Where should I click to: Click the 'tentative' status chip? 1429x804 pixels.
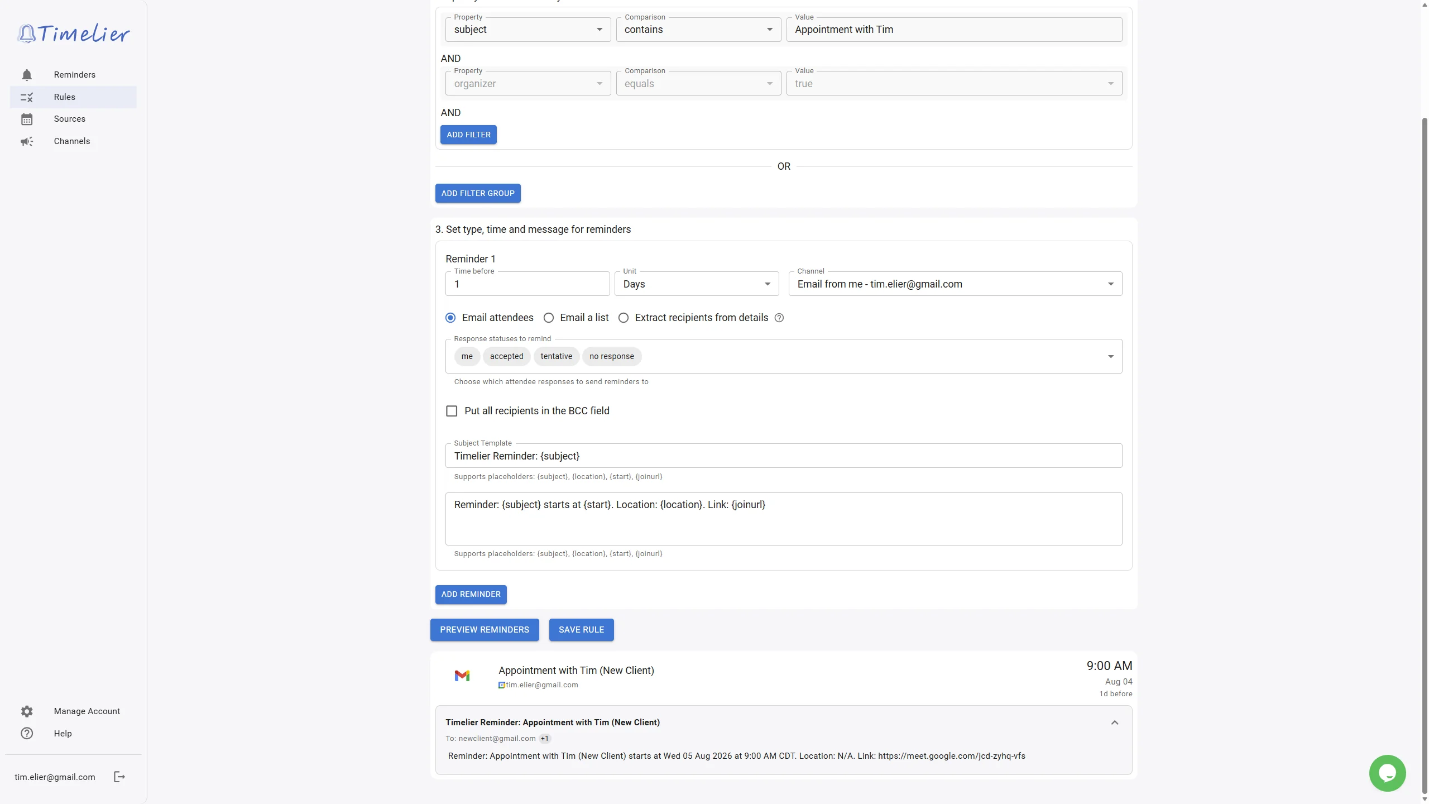click(x=556, y=356)
